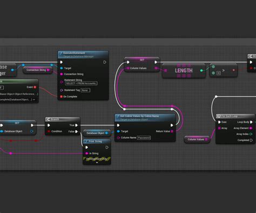Click the On Complete red delegate pin
This screenshot has width=256, height=213.
click(x=61, y=97)
